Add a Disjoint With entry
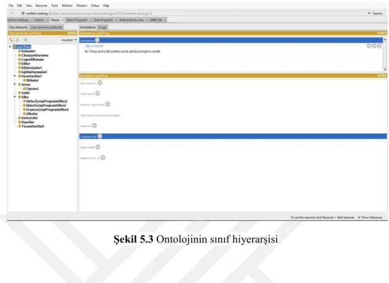The width and height of the screenshot is (389, 283). tap(98, 147)
